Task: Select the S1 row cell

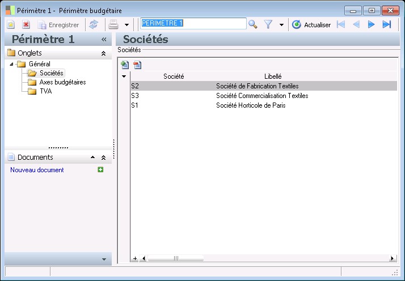Action: click(174, 105)
